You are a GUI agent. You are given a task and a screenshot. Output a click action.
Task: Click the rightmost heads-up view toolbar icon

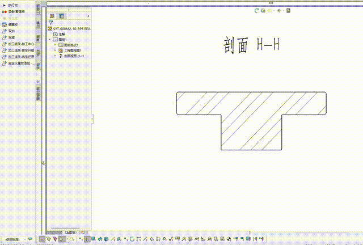[x=288, y=11]
